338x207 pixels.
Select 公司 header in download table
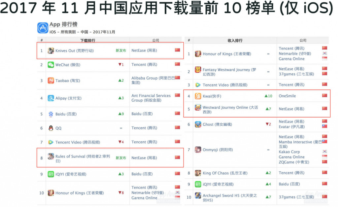tap(156, 40)
